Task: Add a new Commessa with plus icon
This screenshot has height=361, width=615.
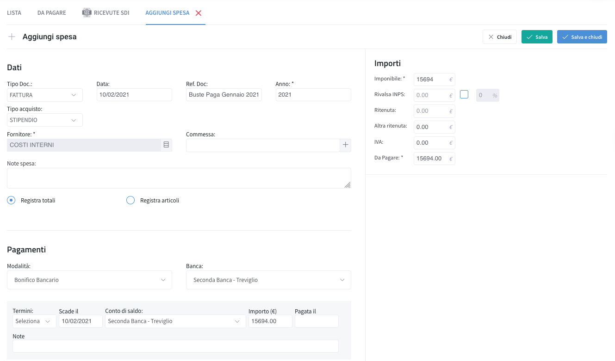Action: pos(345,145)
